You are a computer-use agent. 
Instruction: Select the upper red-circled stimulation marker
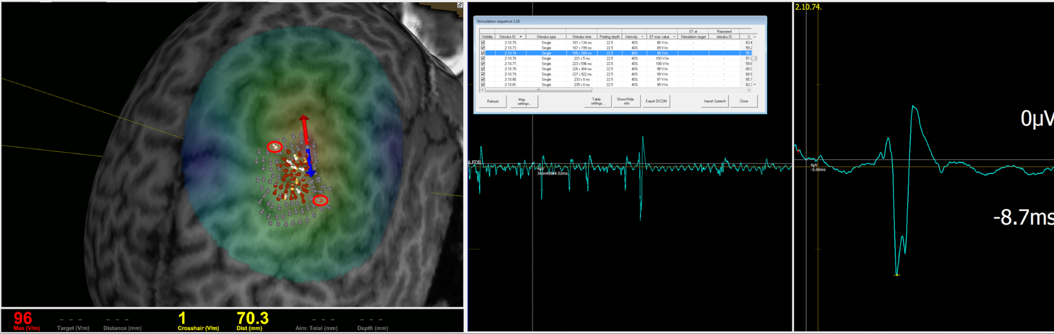tap(274, 147)
